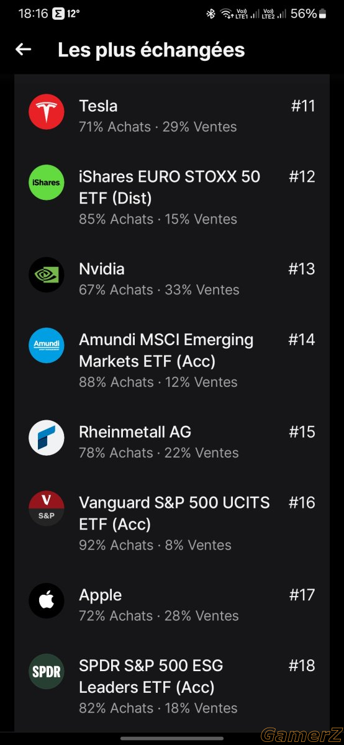Screen dimensions: 344x745
Task: Select Rheinmetall AG stock name
Action: (x=135, y=432)
